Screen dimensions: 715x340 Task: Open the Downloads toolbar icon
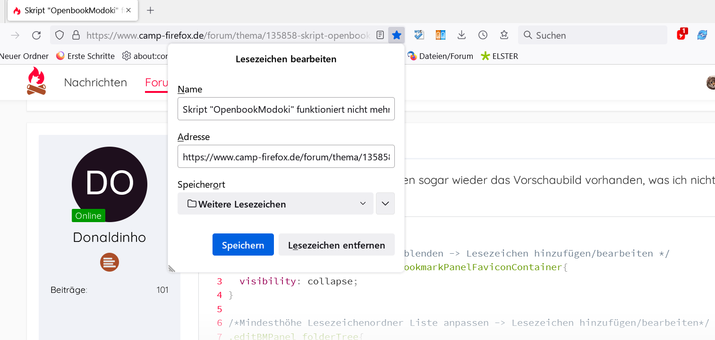coord(462,35)
